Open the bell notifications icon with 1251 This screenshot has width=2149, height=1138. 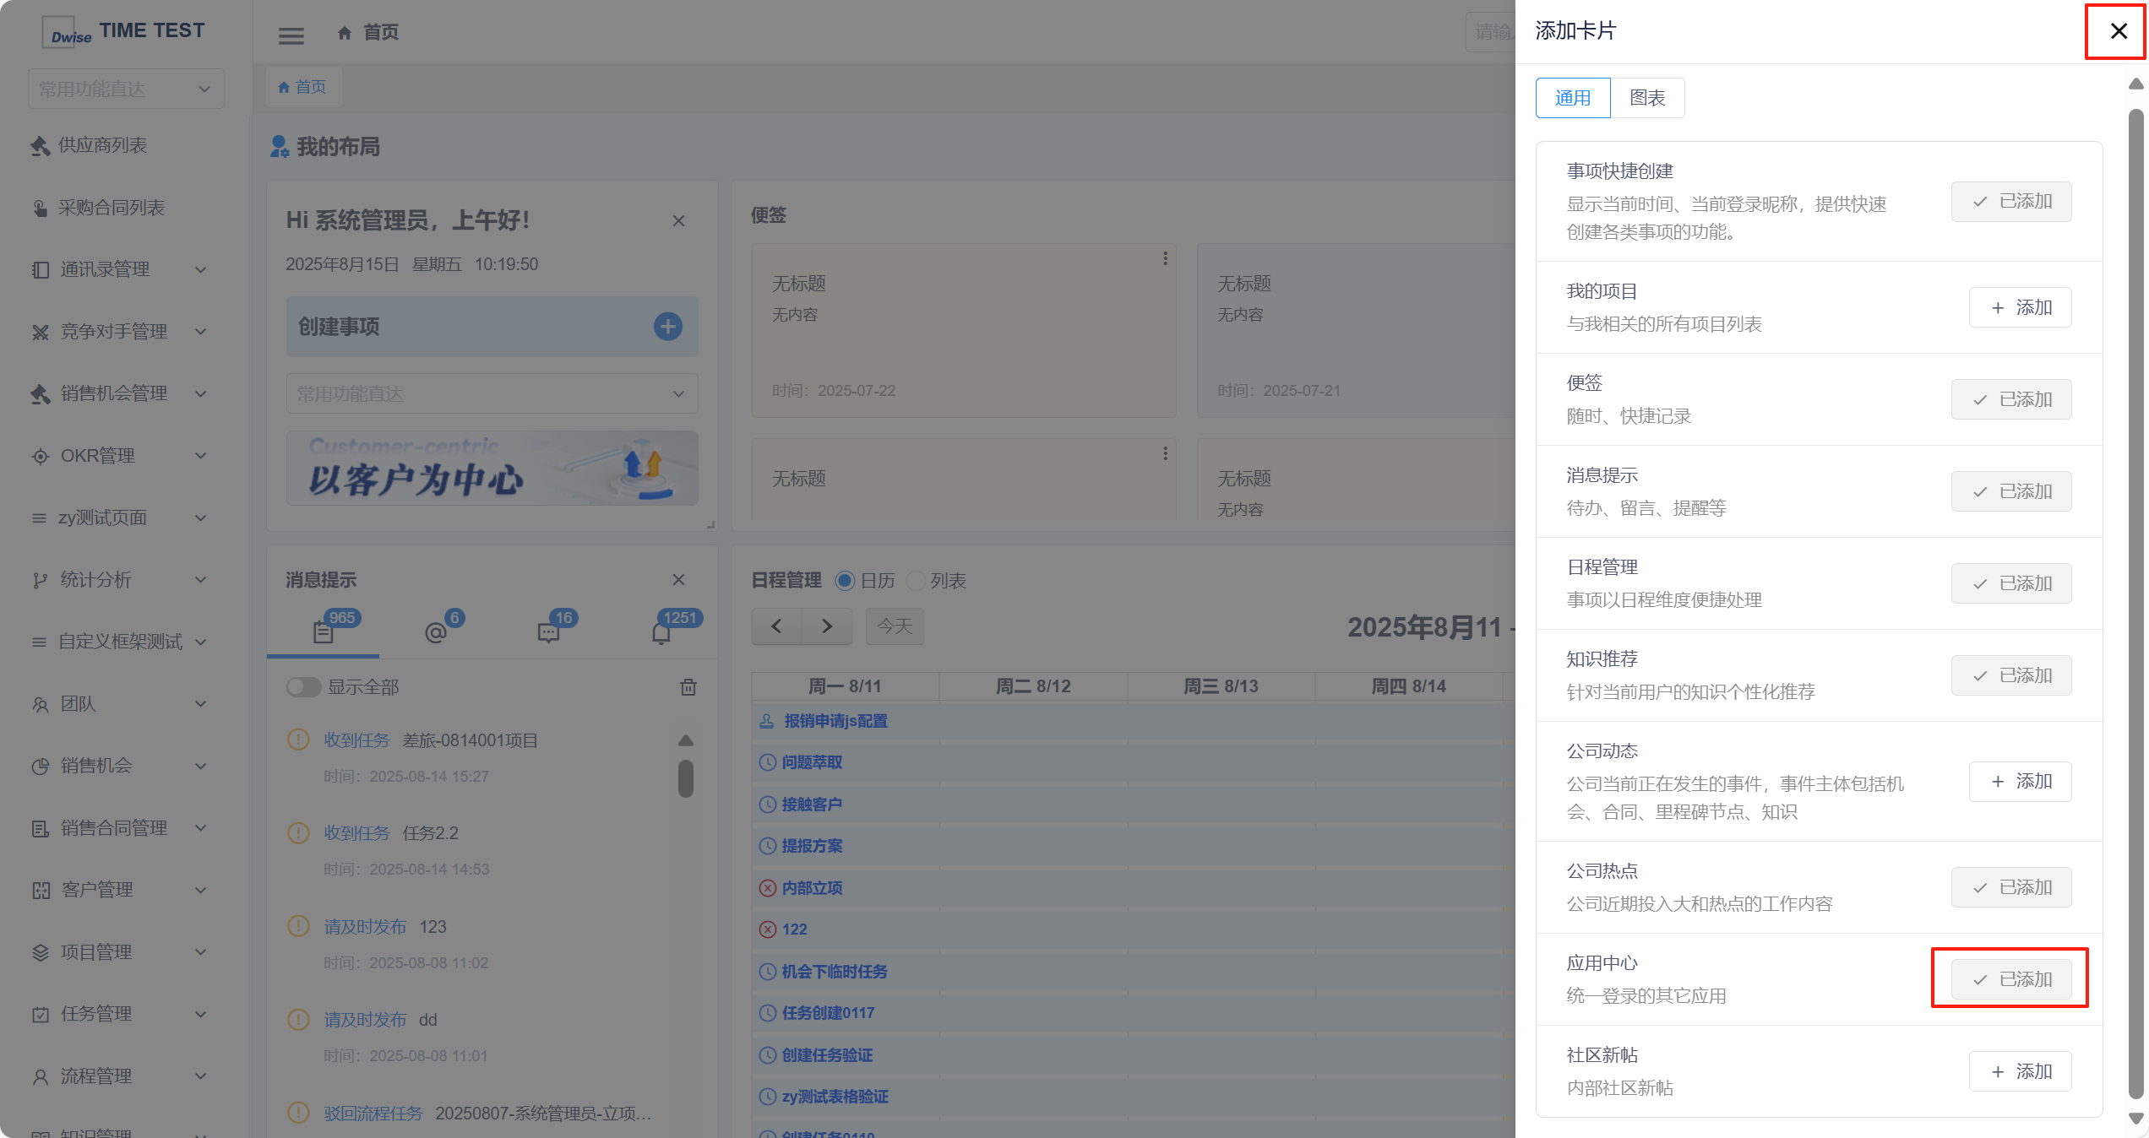pos(661,631)
